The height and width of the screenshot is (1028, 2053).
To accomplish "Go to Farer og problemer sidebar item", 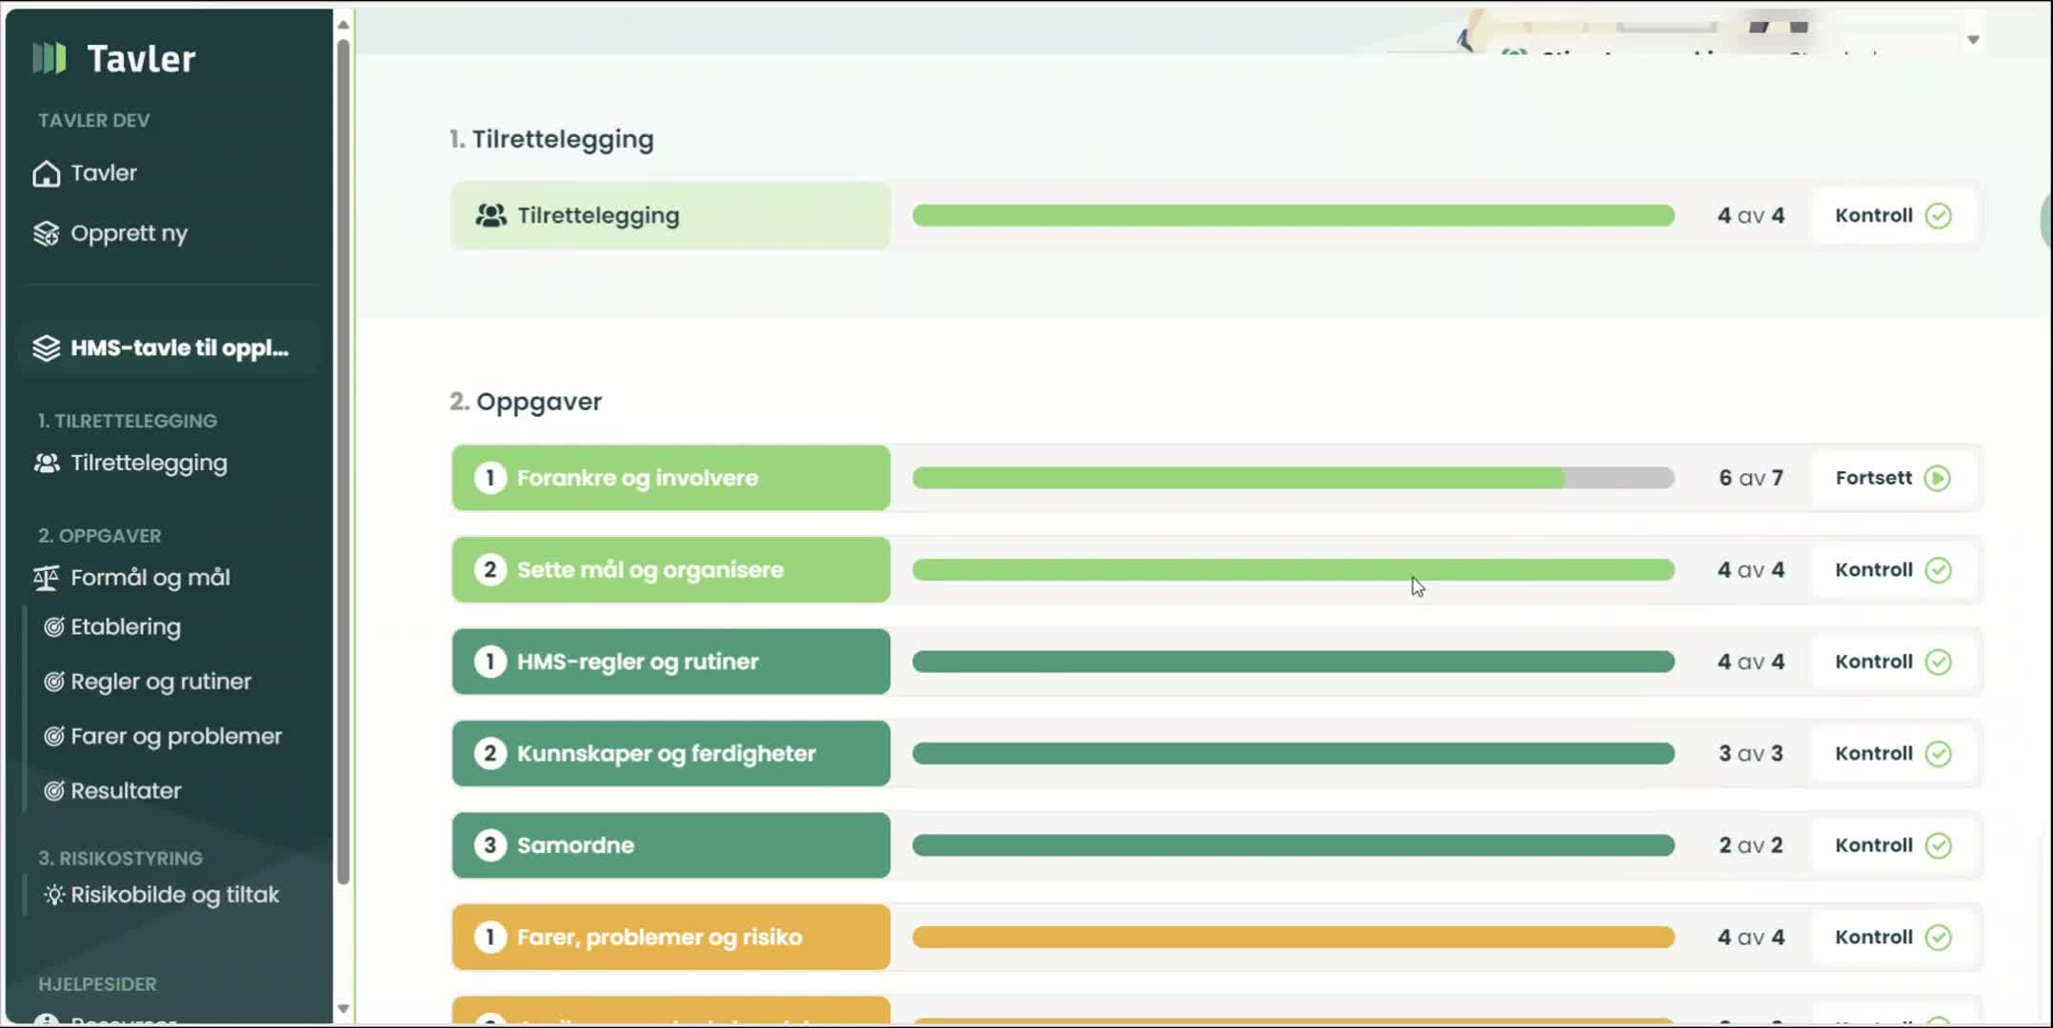I will pos(175,737).
